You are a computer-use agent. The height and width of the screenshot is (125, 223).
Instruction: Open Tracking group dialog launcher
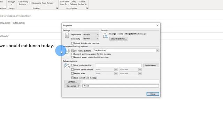[x=57, y=8]
